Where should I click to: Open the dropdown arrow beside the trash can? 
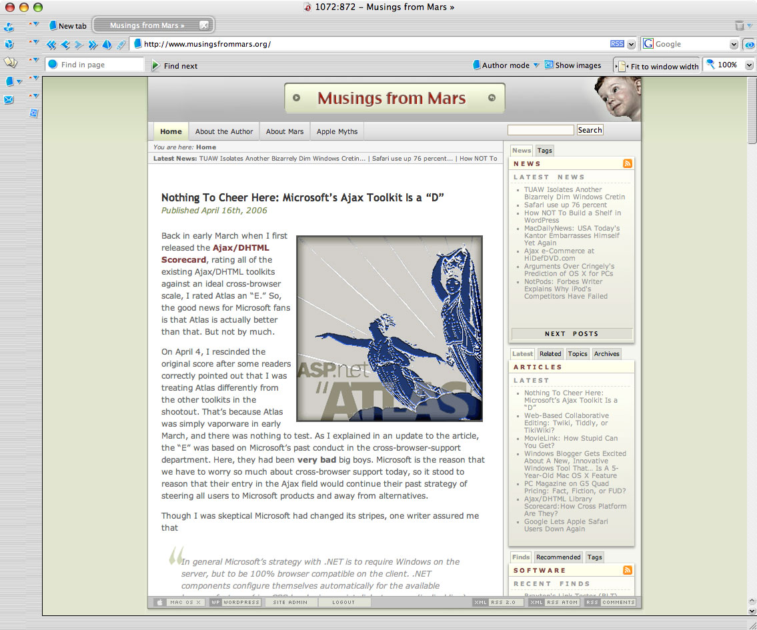(x=750, y=25)
